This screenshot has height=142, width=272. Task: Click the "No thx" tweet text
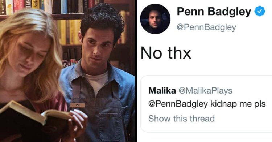click(x=166, y=53)
